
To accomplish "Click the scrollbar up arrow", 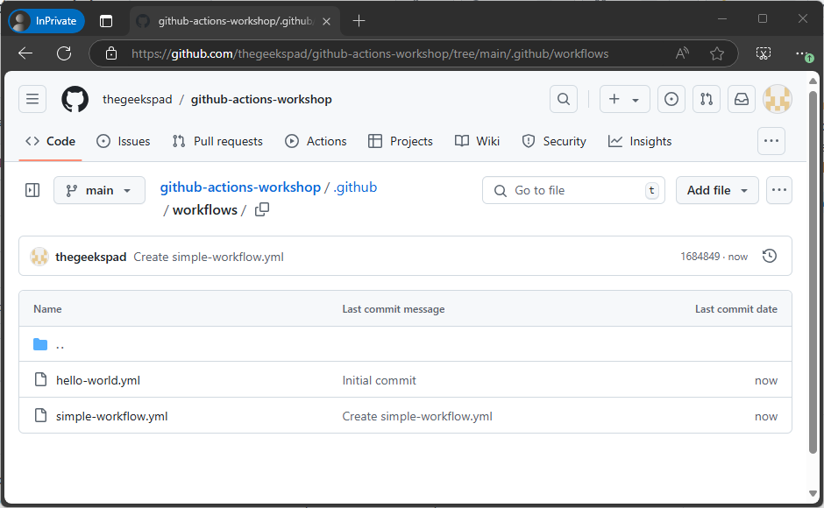I will tap(813, 81).
